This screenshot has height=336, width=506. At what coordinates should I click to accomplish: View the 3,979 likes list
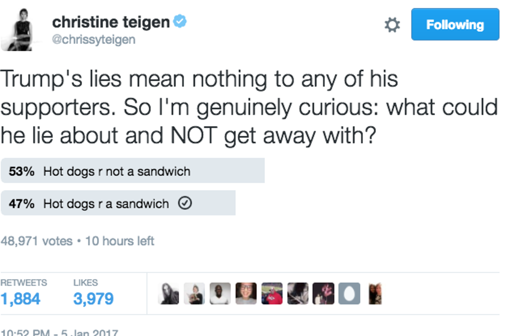(93, 299)
